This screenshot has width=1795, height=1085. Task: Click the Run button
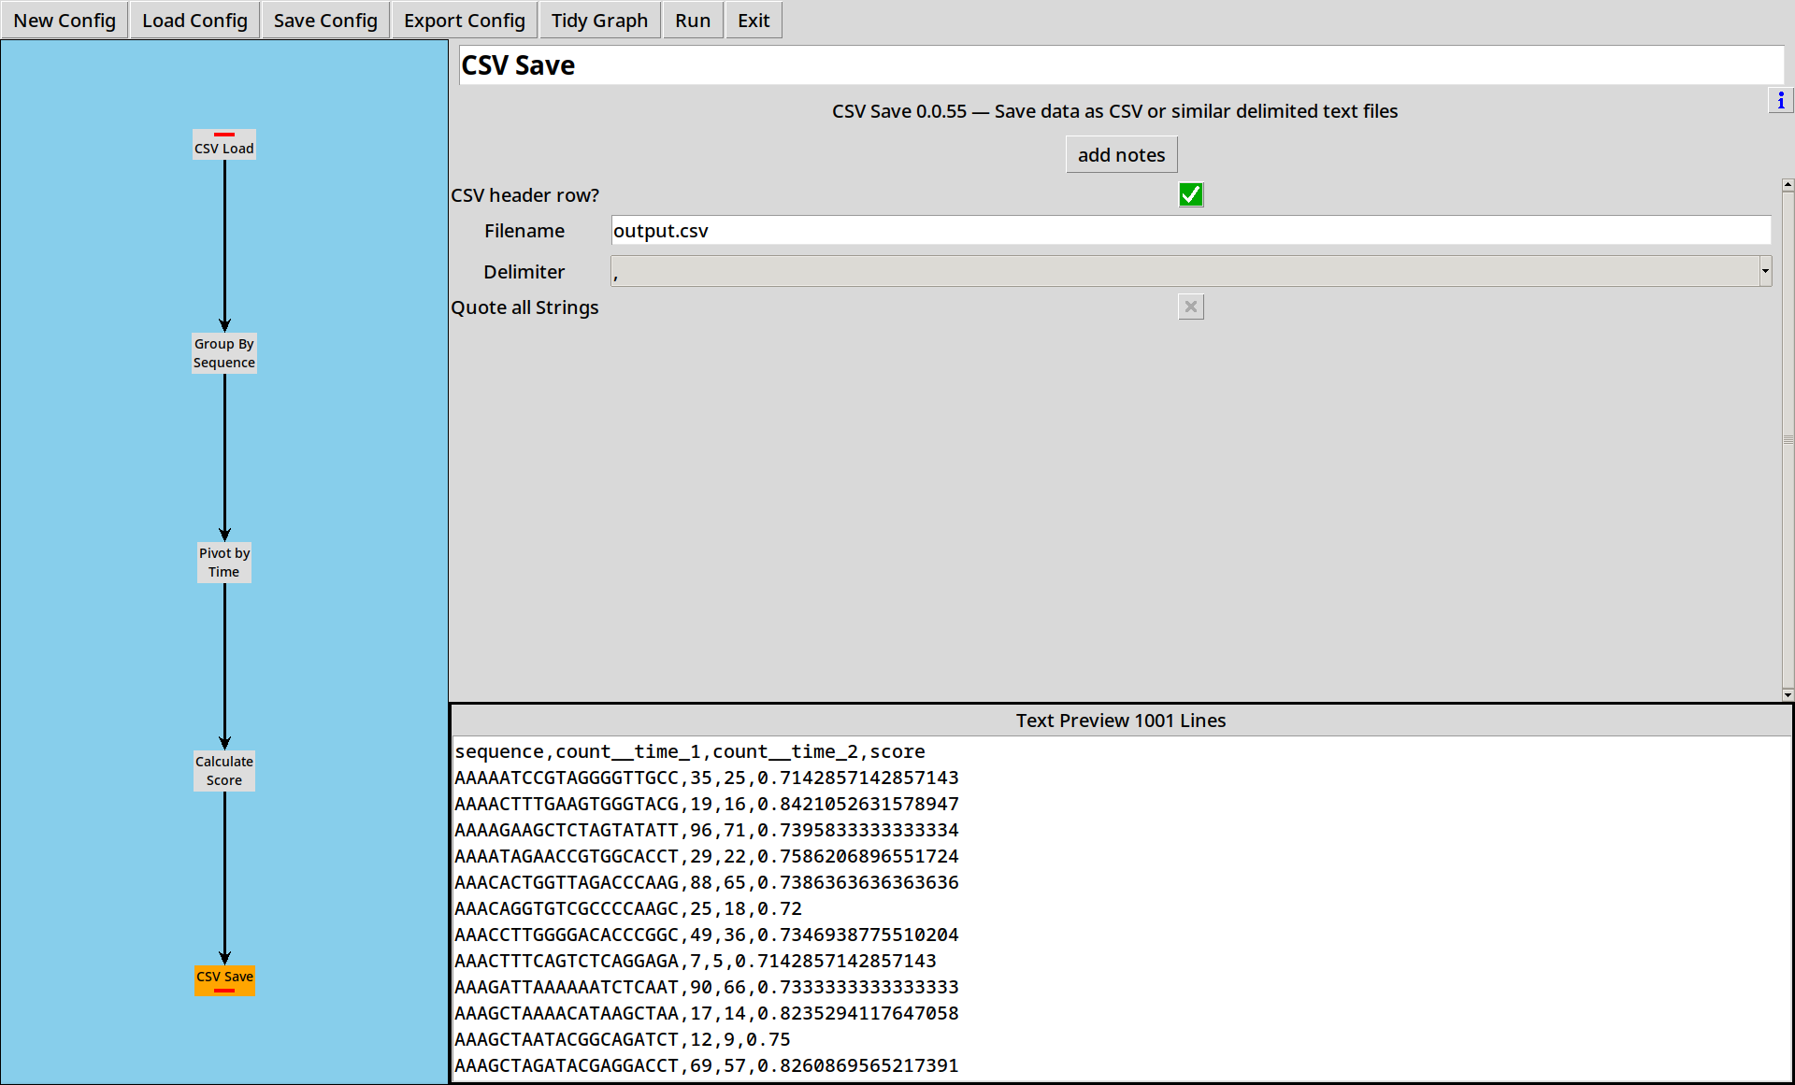[x=693, y=21]
